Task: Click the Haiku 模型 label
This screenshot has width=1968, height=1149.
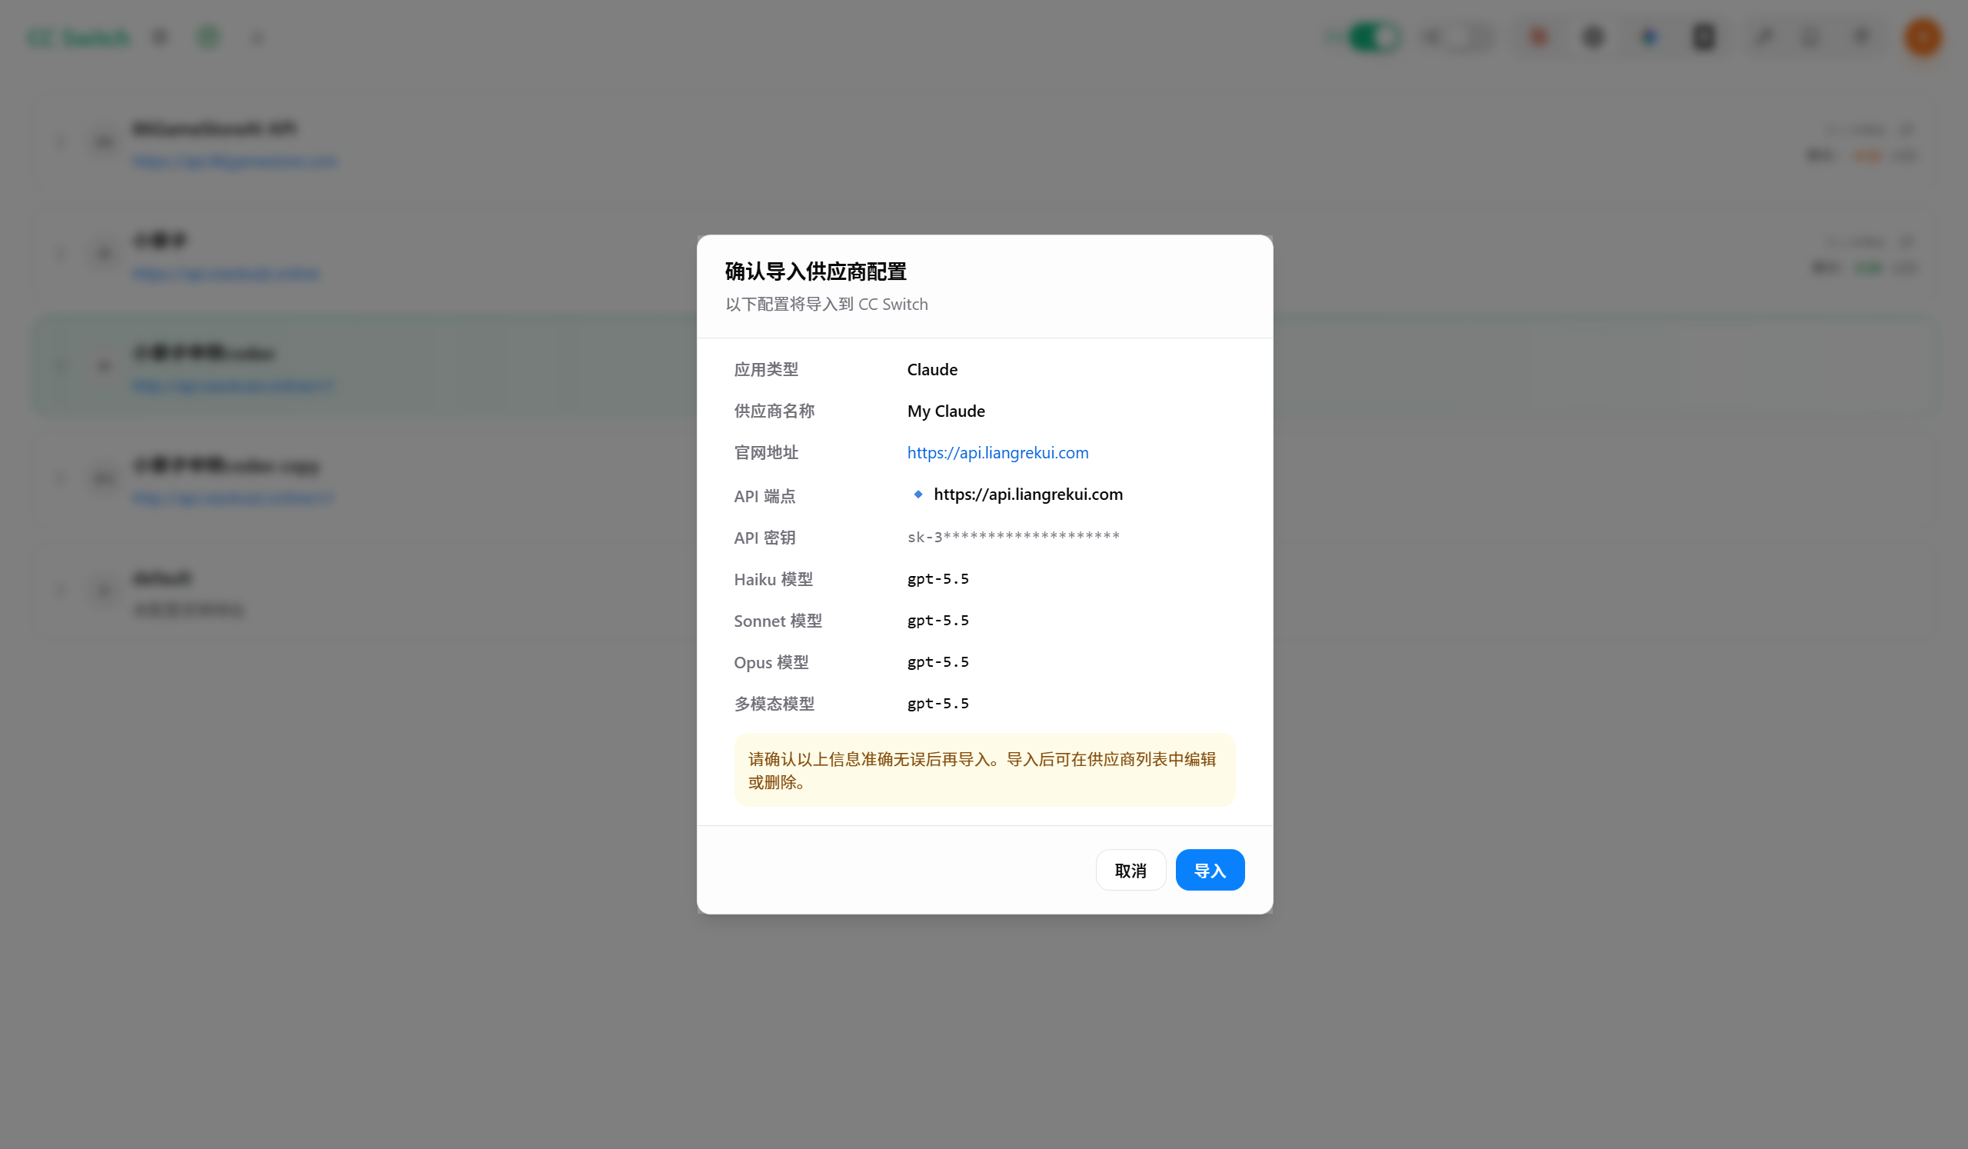Action: [x=773, y=579]
